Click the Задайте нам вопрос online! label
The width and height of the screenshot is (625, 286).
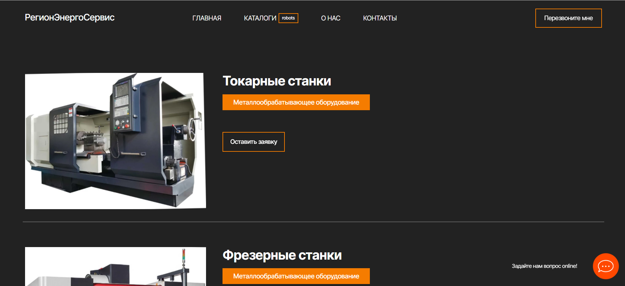point(544,266)
